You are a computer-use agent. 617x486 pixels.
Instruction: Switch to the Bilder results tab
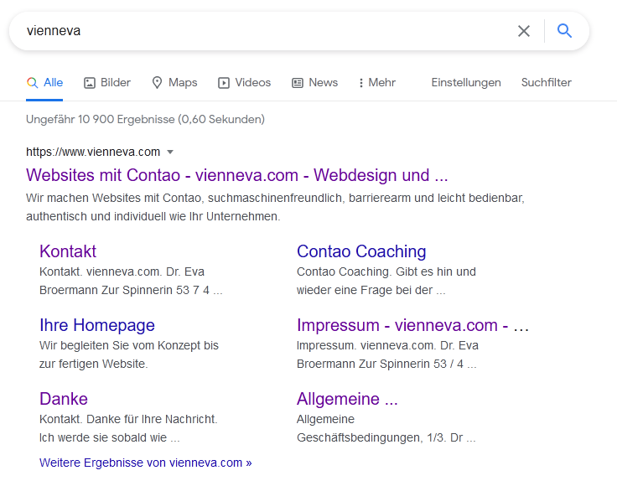[107, 83]
